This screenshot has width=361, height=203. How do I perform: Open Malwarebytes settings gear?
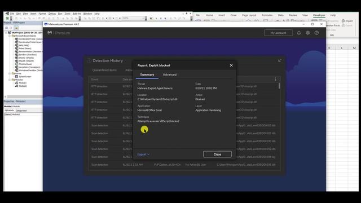(x=307, y=33)
